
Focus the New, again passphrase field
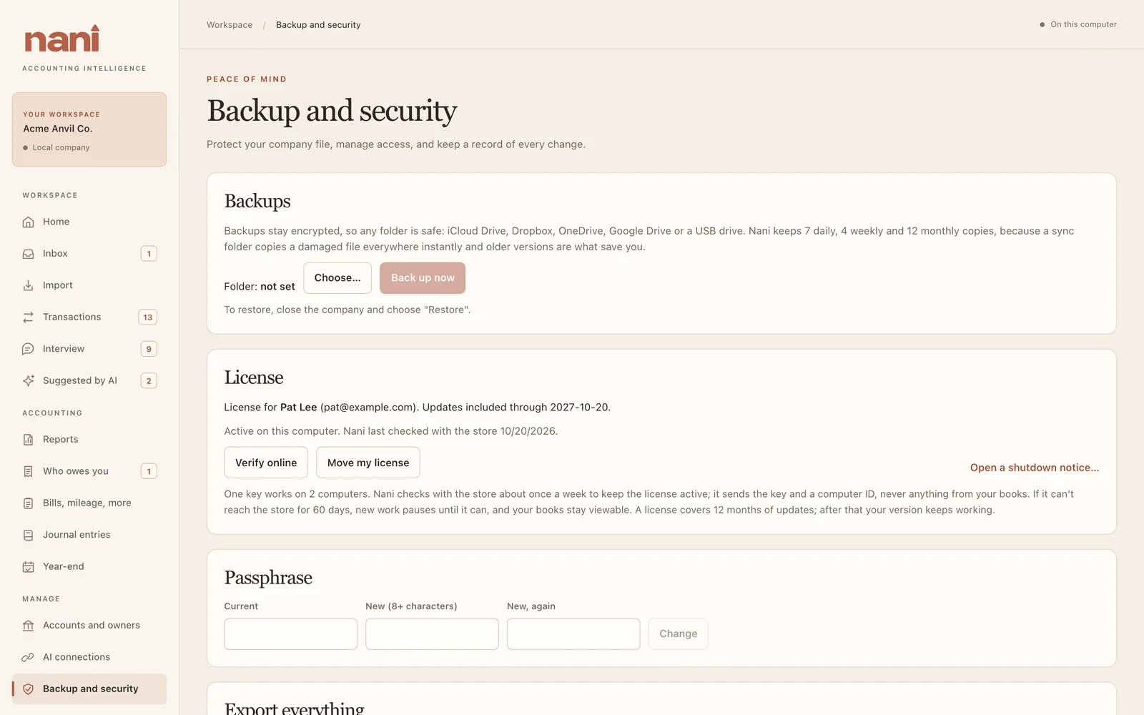tap(573, 634)
